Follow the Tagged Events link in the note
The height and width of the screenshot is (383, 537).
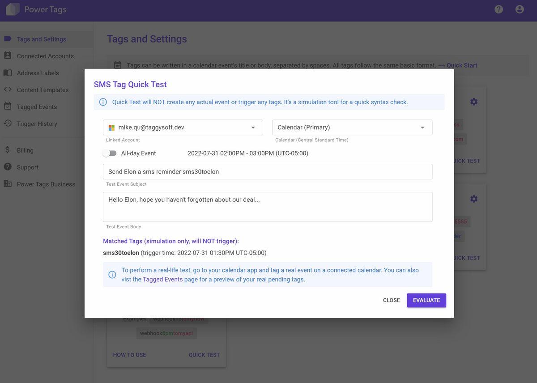[163, 279]
